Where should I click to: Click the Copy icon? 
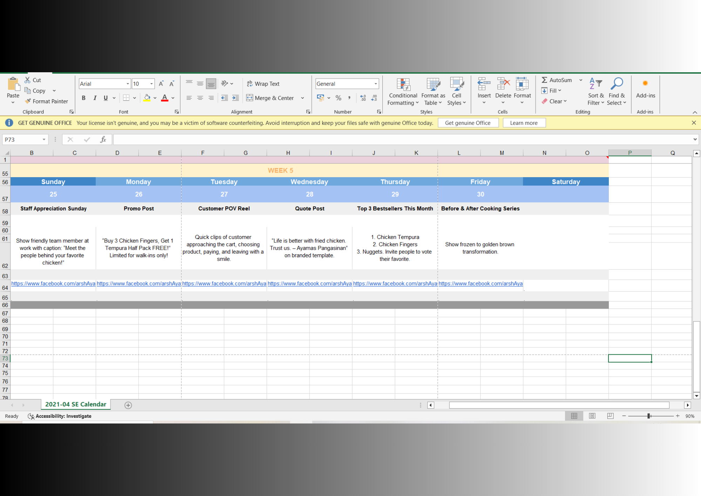[28, 91]
